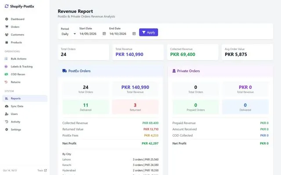The image size is (281, 175).
Task: Click the Start Date field 14/09/2026
Action: pyautogui.click(x=93, y=34)
